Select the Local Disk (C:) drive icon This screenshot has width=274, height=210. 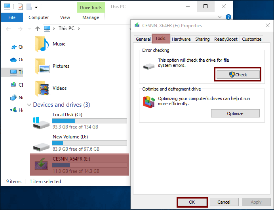pyautogui.click(x=41, y=123)
